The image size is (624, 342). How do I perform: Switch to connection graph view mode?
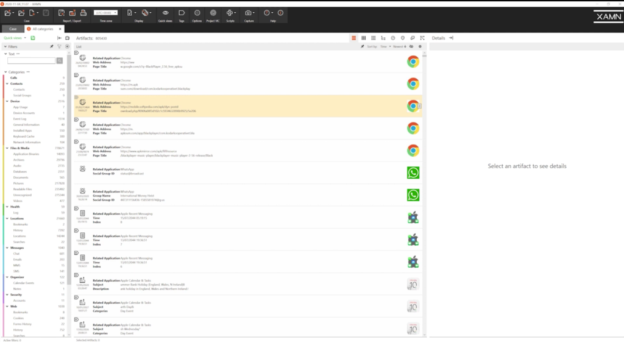click(x=423, y=38)
